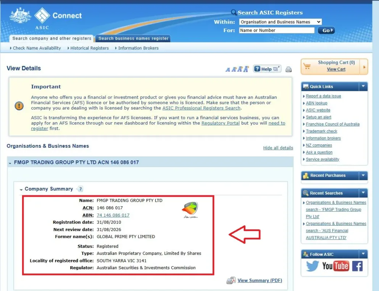Open ASIC website quick link
Image resolution: width=379 pixels, height=291 pixels.
(318, 110)
